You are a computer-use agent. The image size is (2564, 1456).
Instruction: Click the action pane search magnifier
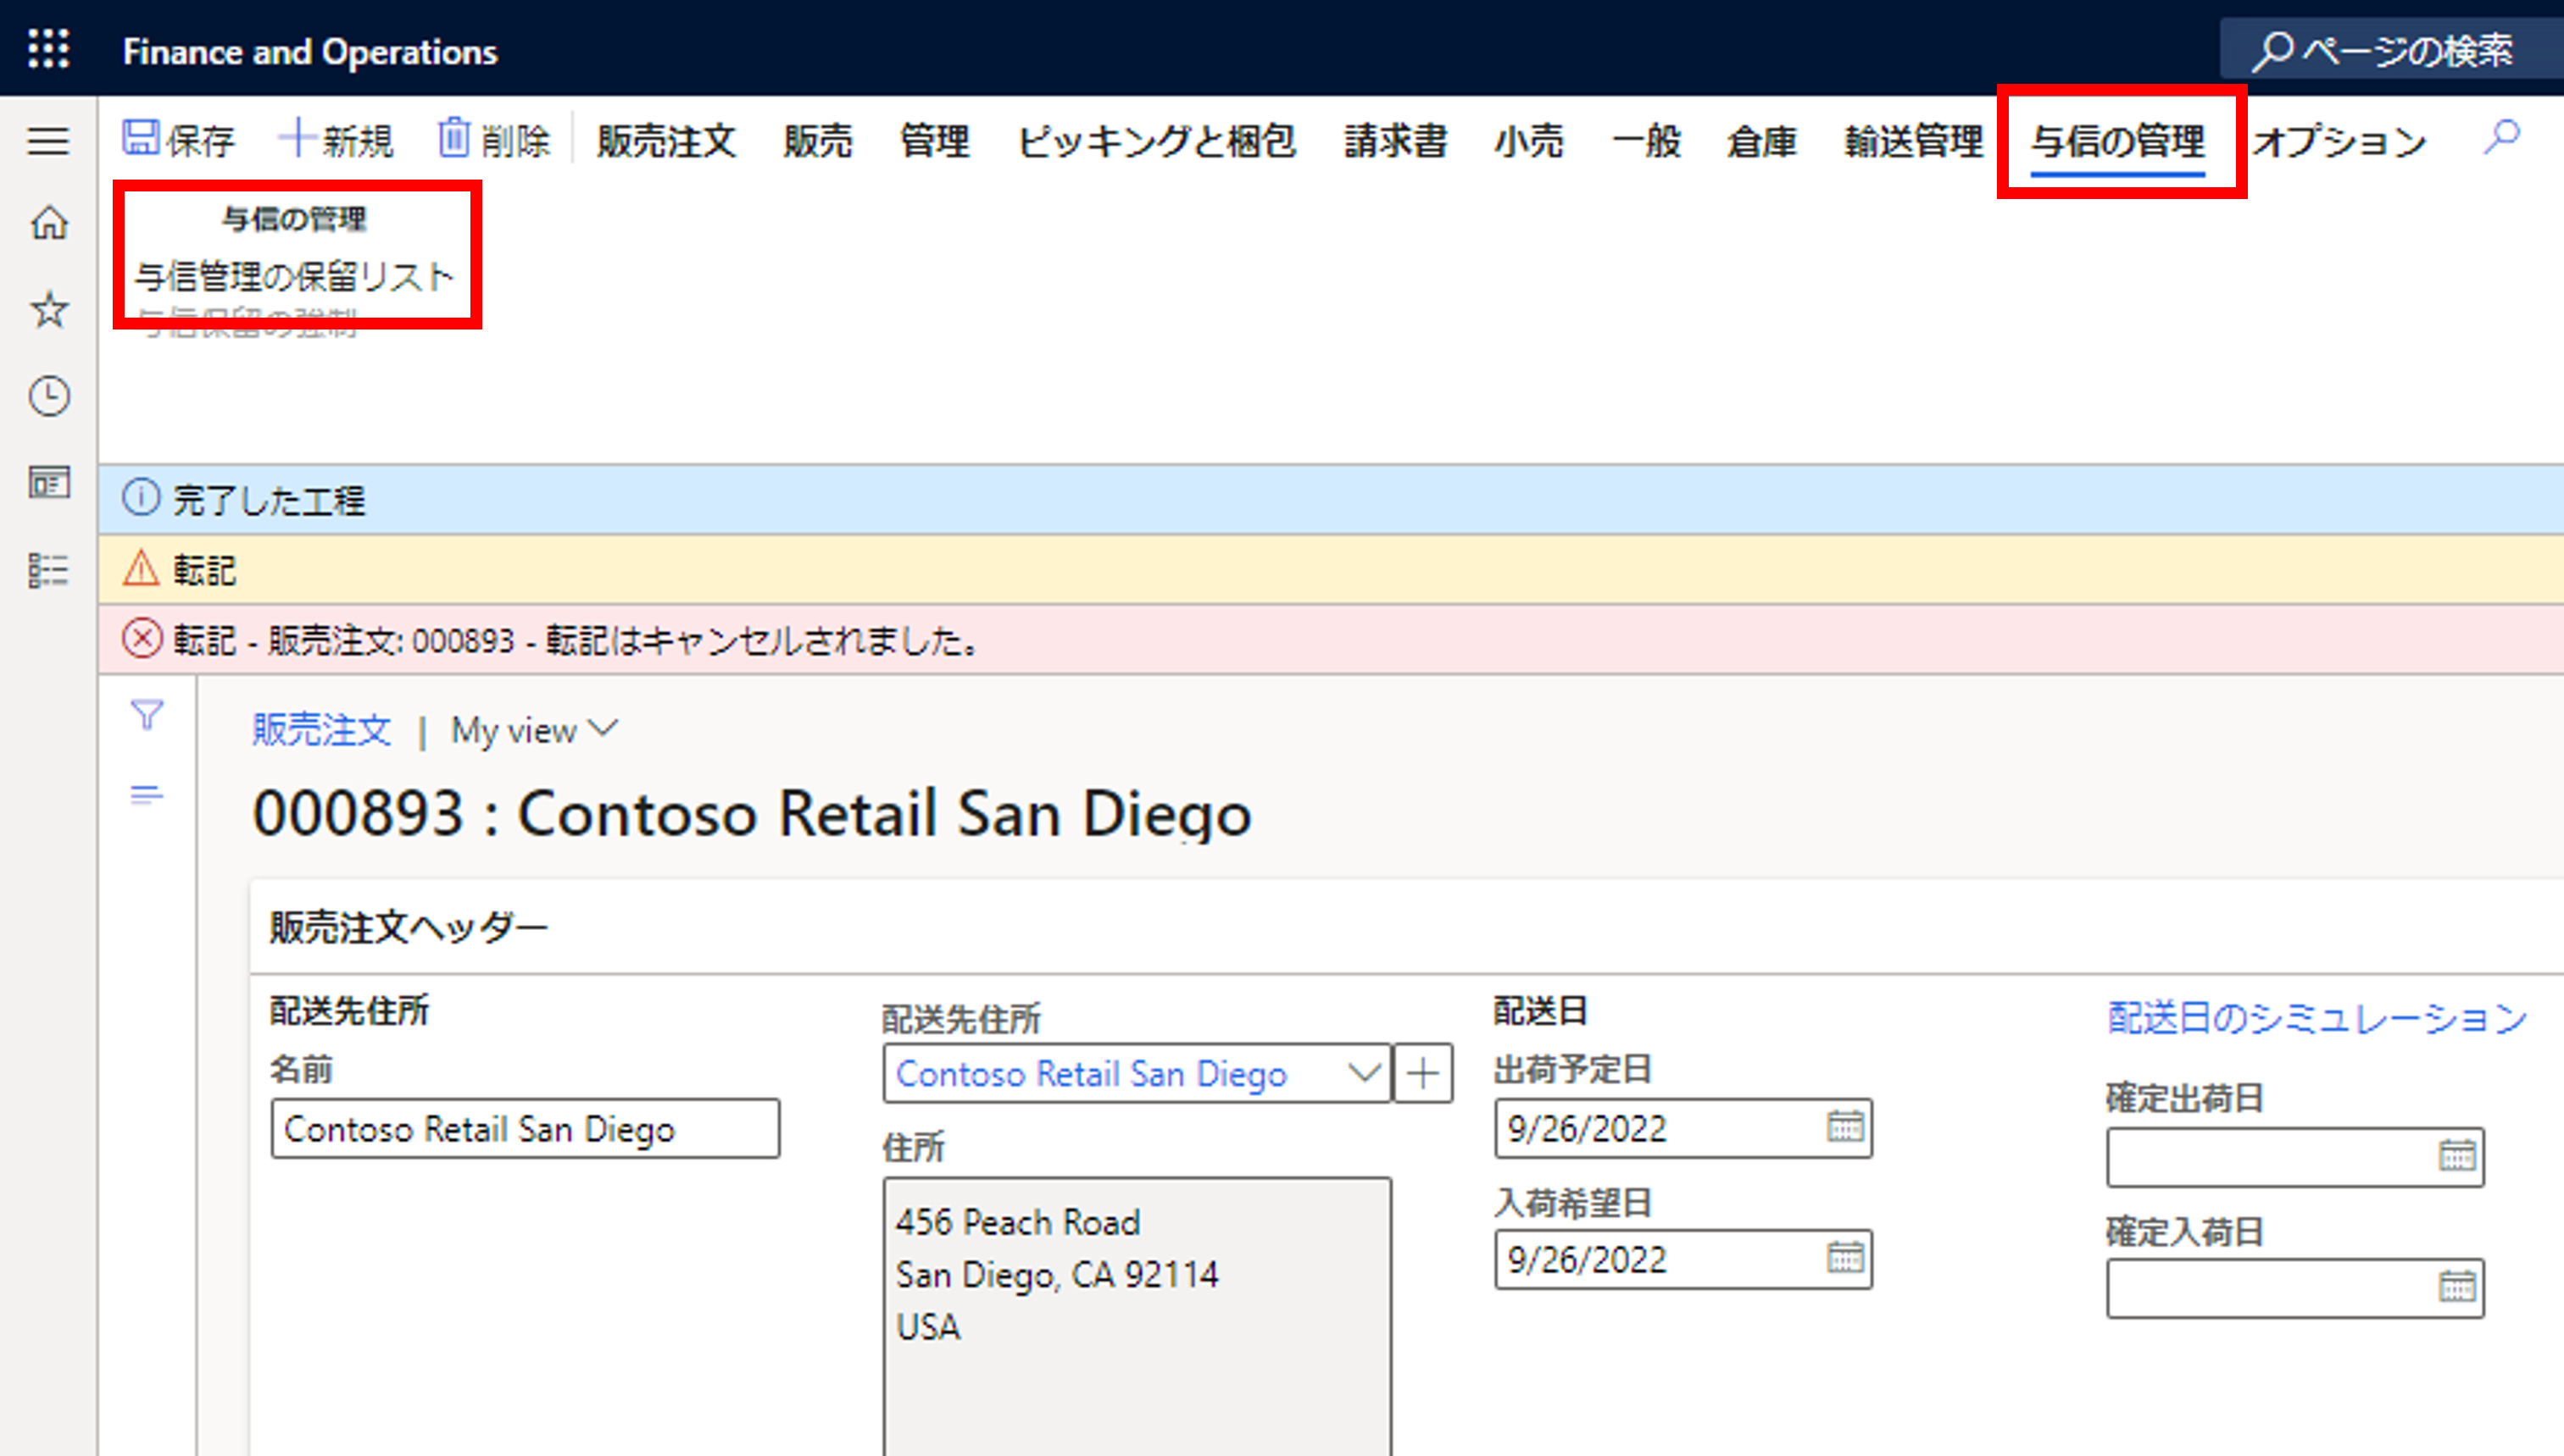pos(2501,137)
